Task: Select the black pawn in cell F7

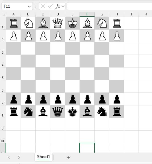Action: [88, 99]
